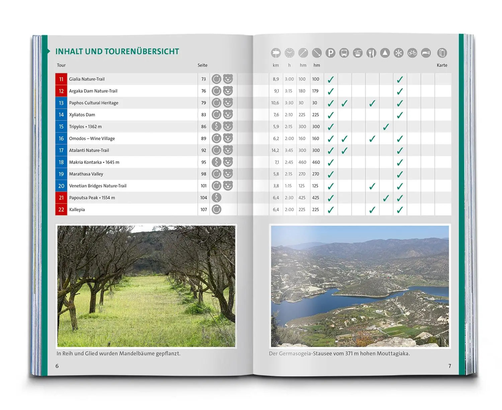Click the red tour number 22 badge

click(x=61, y=210)
